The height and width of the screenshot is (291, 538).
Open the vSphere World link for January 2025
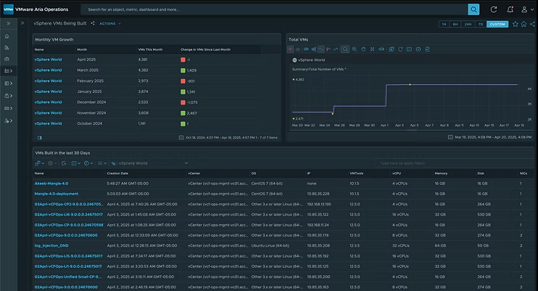coord(48,91)
